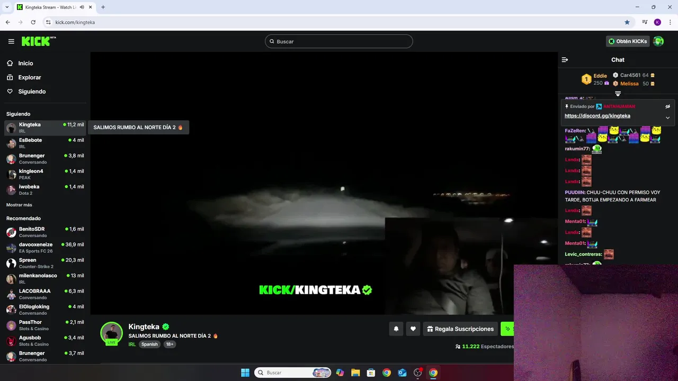The image size is (678, 381).
Task: Open Microsoft Store from the taskbar
Action: (x=371, y=373)
